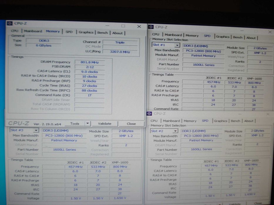The height and width of the screenshot is (205, 274).
Task: Open About tab in Memory window
Action: (117, 33)
